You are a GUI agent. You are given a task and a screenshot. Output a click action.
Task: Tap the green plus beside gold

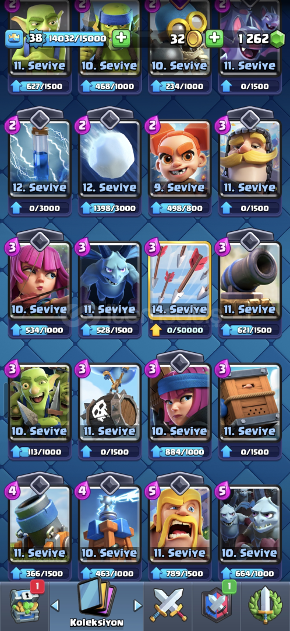(x=214, y=39)
